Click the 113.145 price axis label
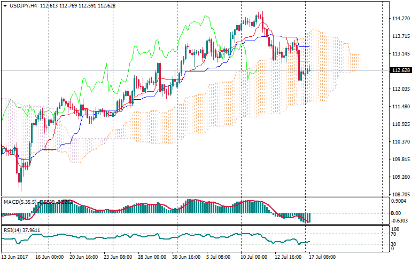The width and height of the screenshot is (412, 263). 400,54
